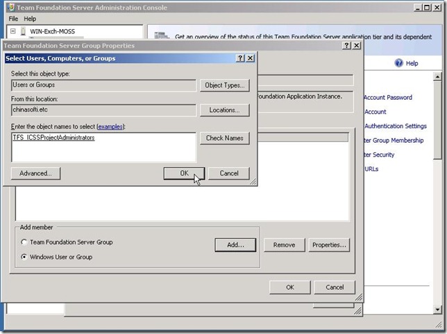Select Team Foundation Server Group radio option

[x=24, y=242]
